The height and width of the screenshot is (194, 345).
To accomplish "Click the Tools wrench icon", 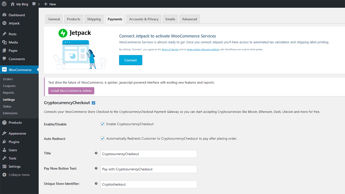I will [x=4, y=158].
